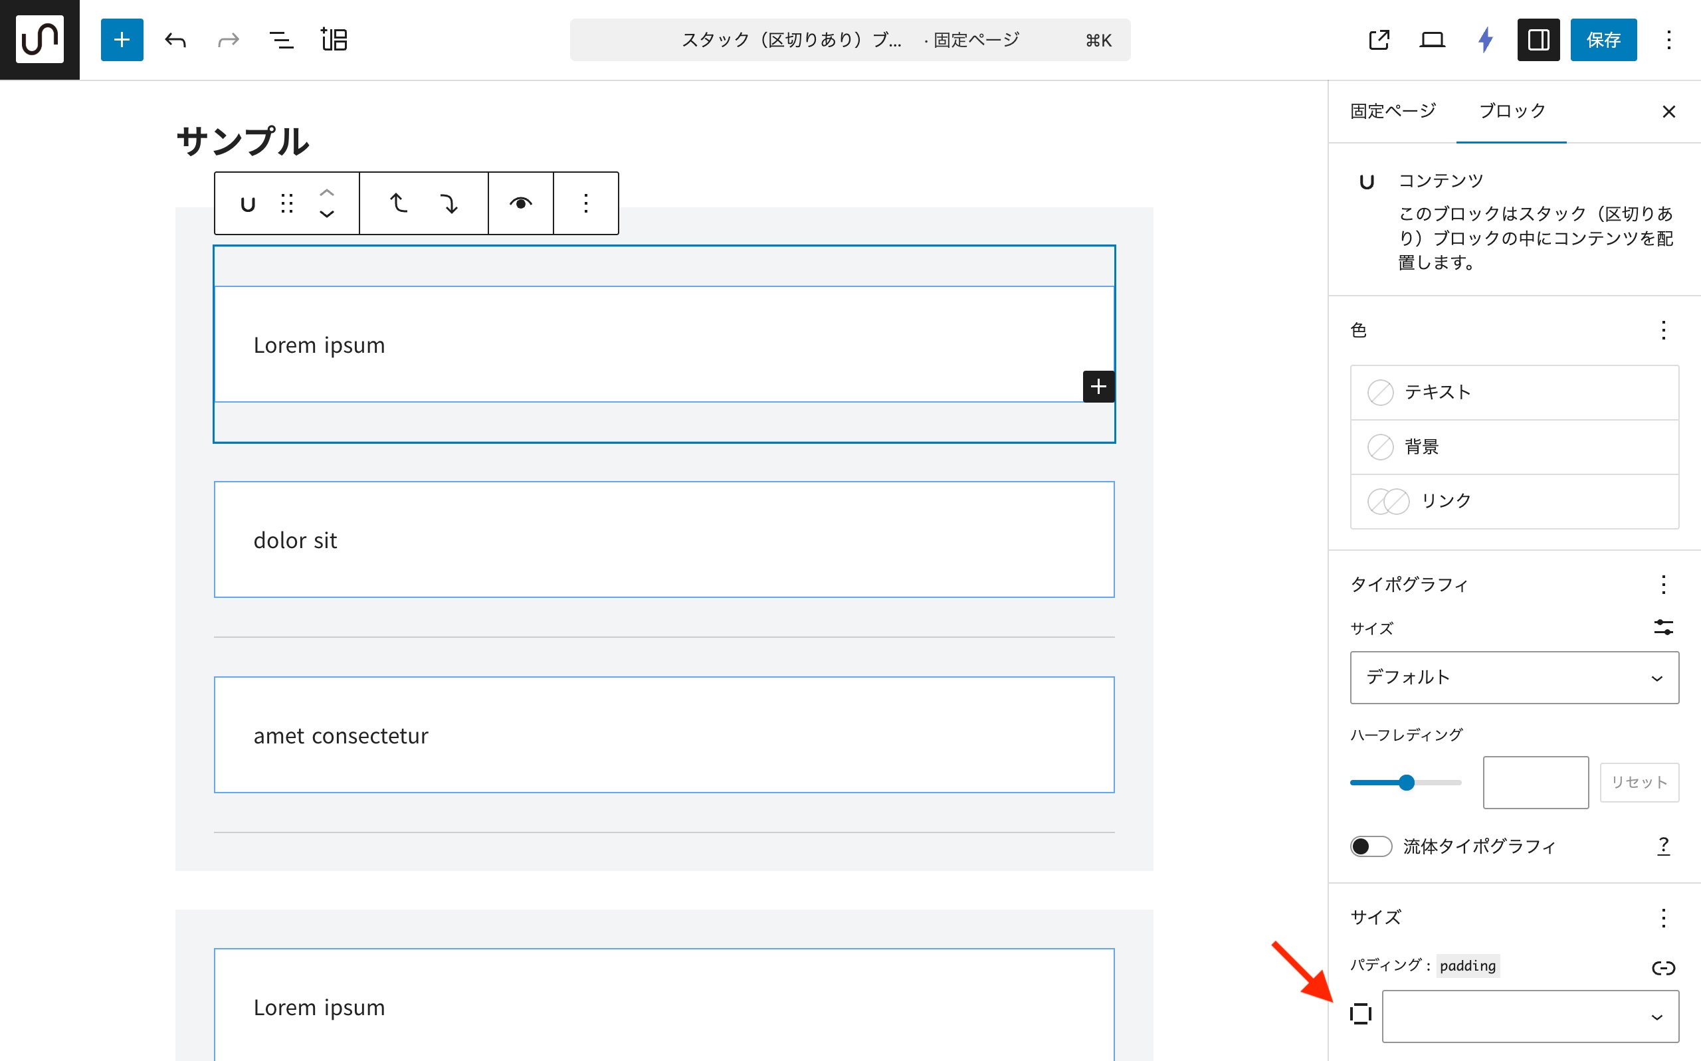Open the page in a new tab

pyautogui.click(x=1378, y=40)
